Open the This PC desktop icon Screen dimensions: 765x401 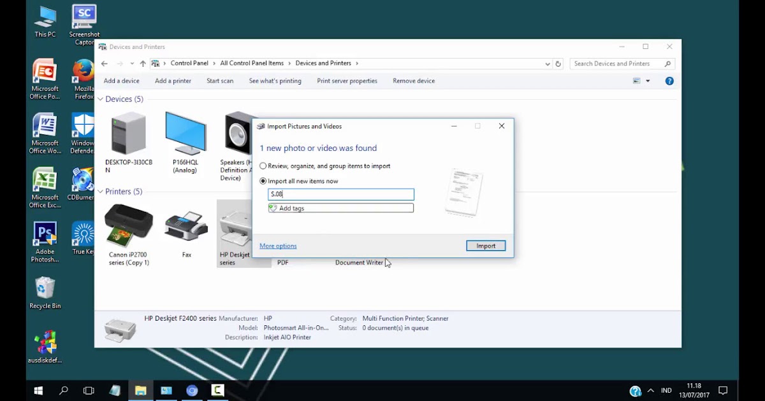(45, 22)
